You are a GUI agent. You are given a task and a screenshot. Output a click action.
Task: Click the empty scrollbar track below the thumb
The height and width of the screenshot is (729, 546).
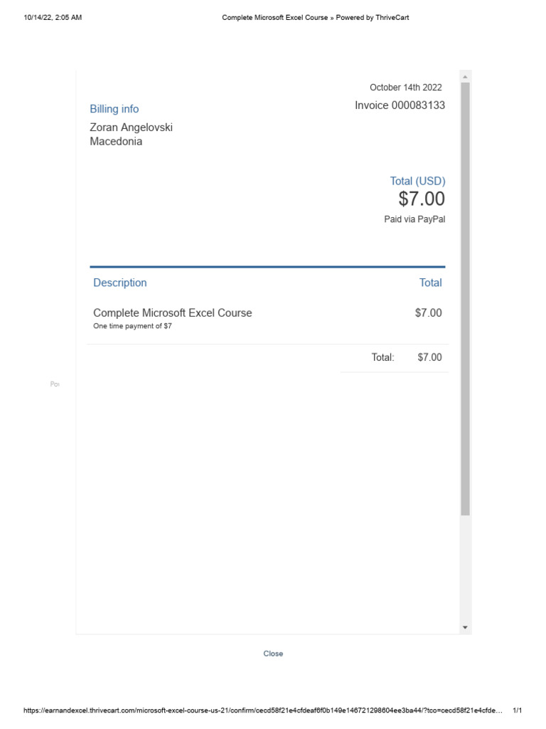click(465, 570)
